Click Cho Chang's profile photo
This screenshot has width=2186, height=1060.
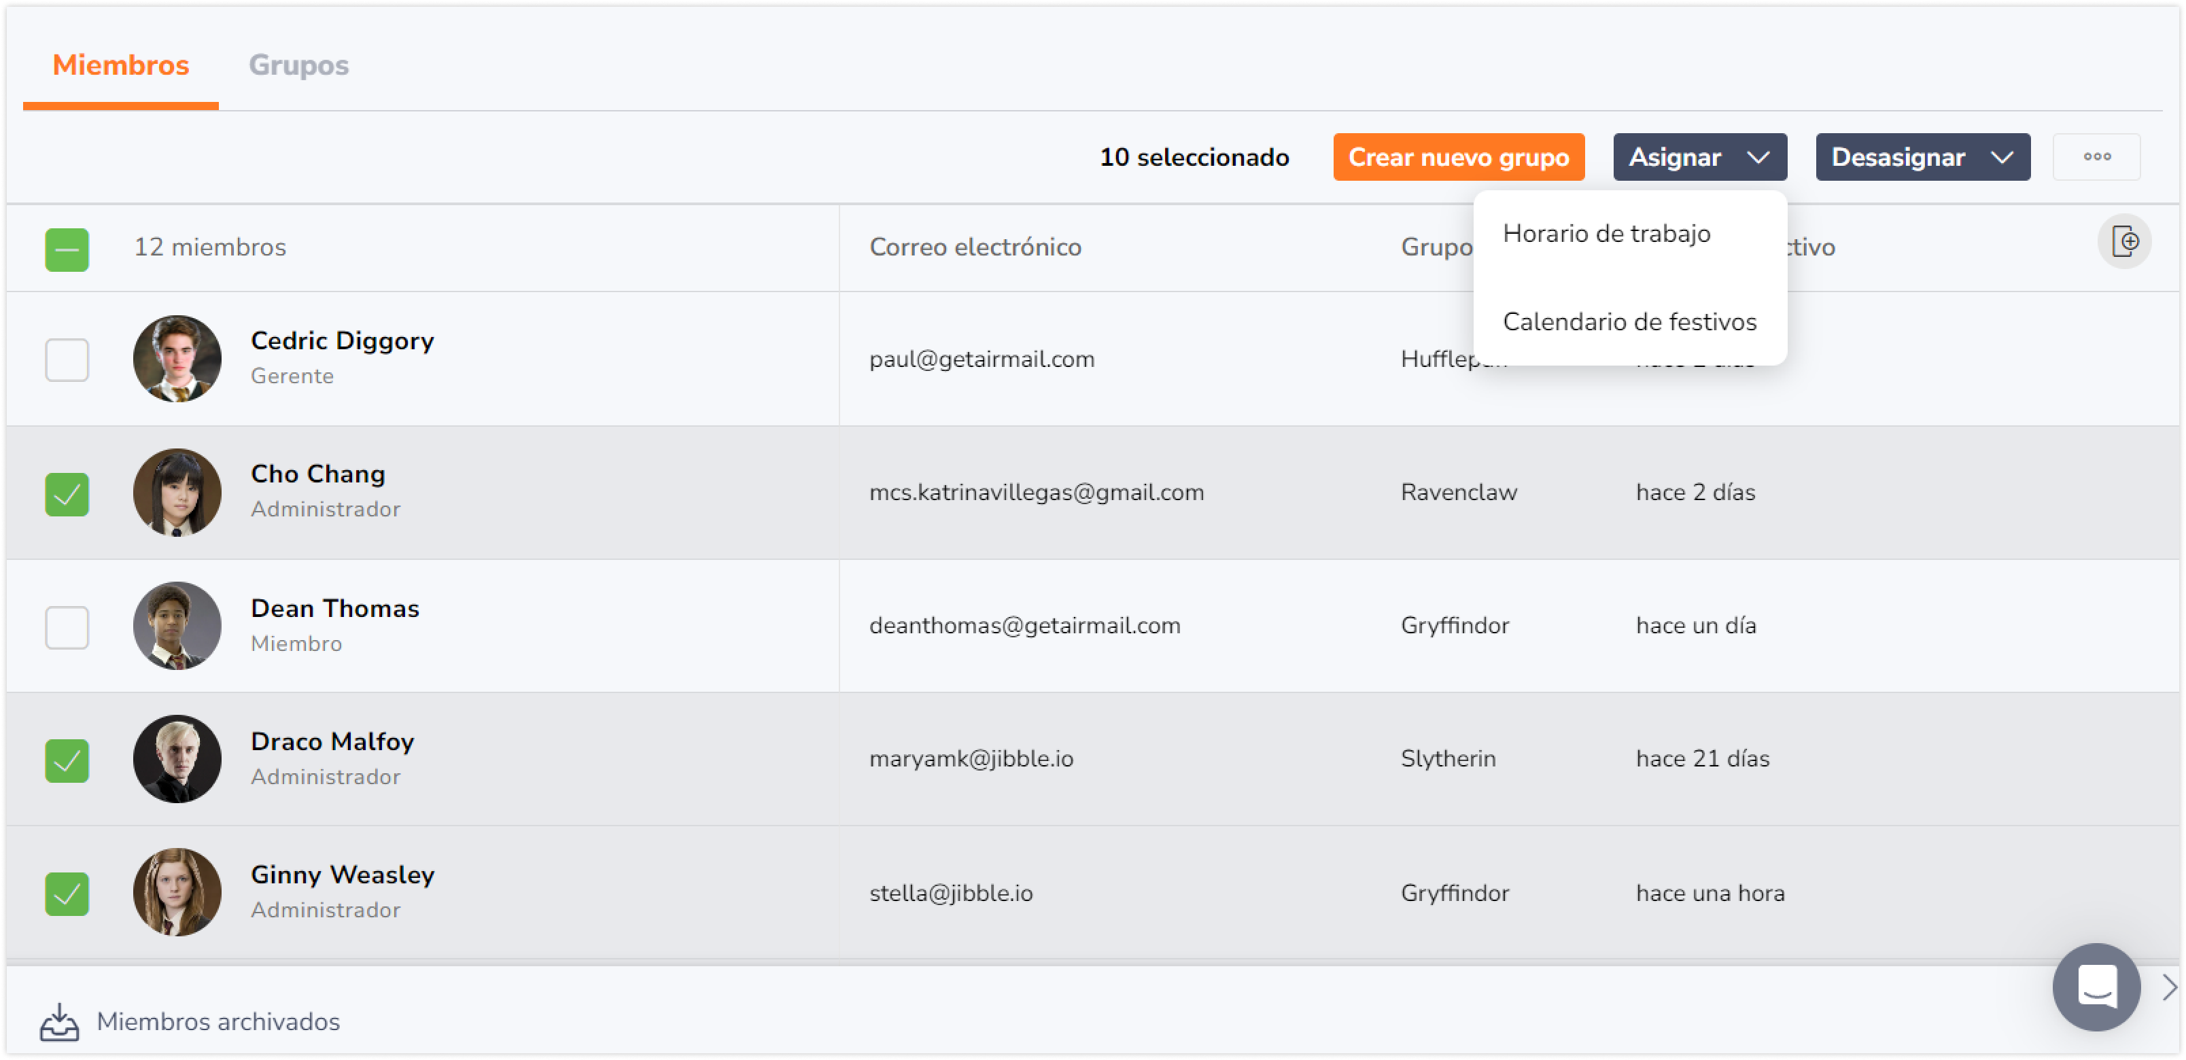[177, 493]
